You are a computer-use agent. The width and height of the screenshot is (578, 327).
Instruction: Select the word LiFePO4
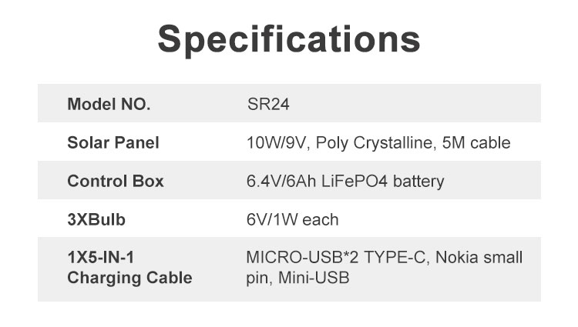[355, 181]
